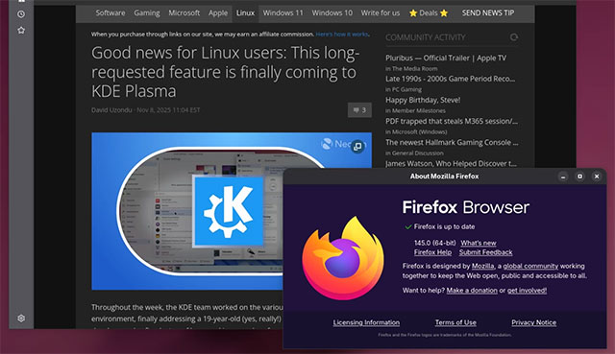
Task: Open the Windows 11 menu item
Action: click(283, 12)
